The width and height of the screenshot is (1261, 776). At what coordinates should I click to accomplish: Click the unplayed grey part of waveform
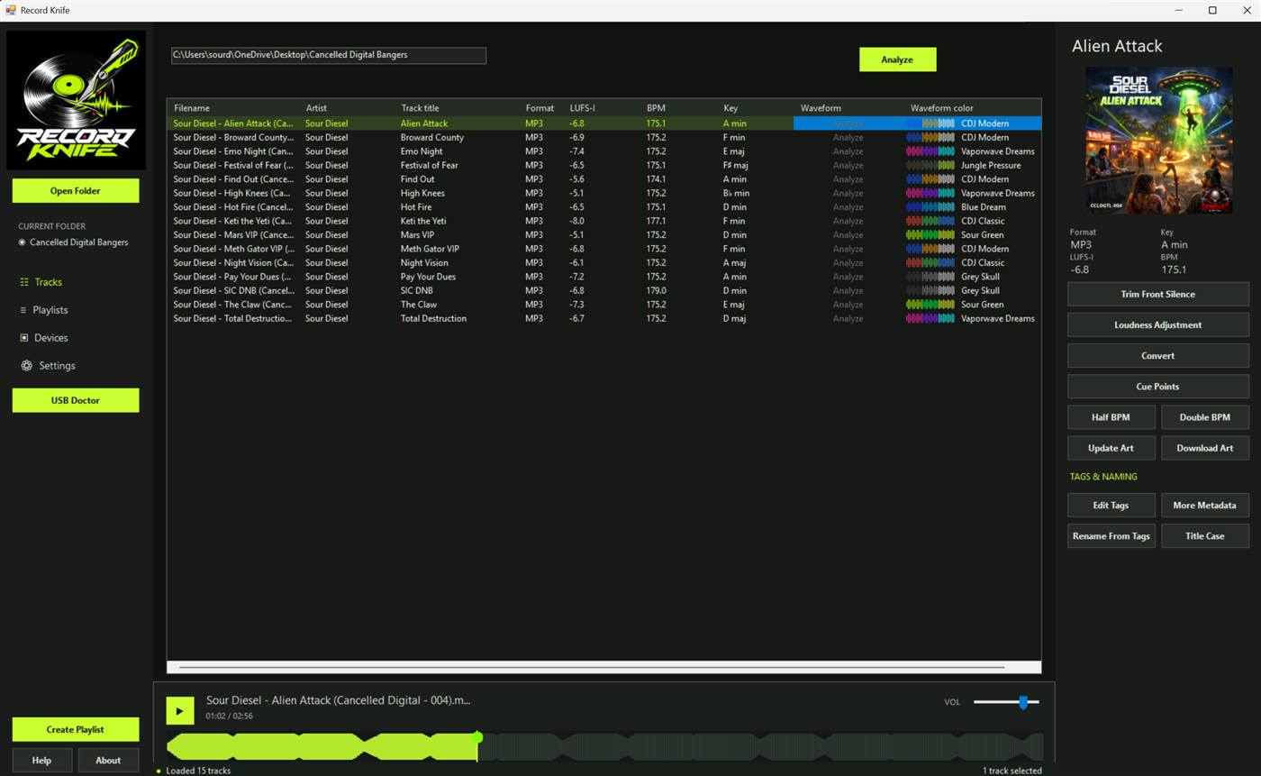[x=760, y=746]
